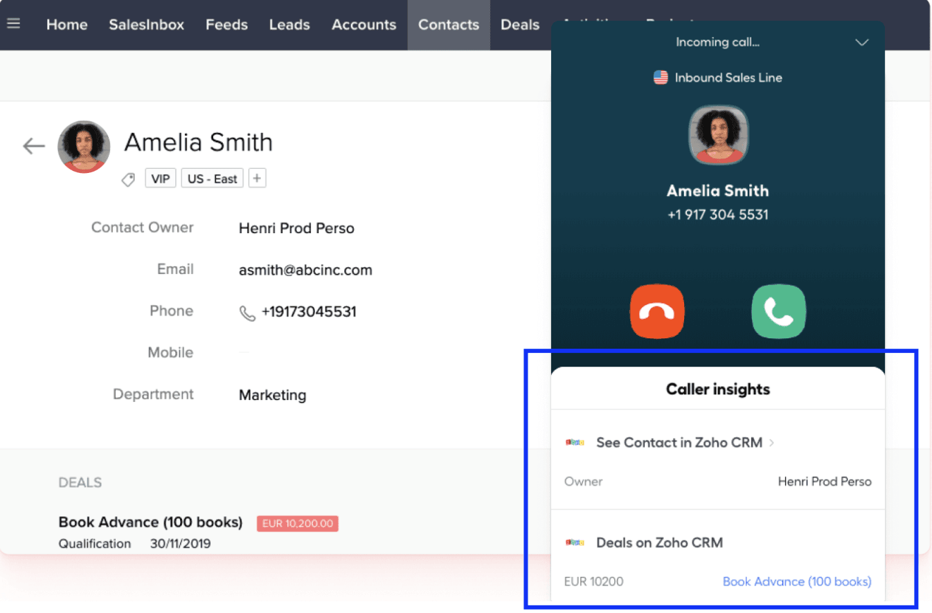
Task: Open the SalesInbox tab
Action: pyautogui.click(x=146, y=25)
